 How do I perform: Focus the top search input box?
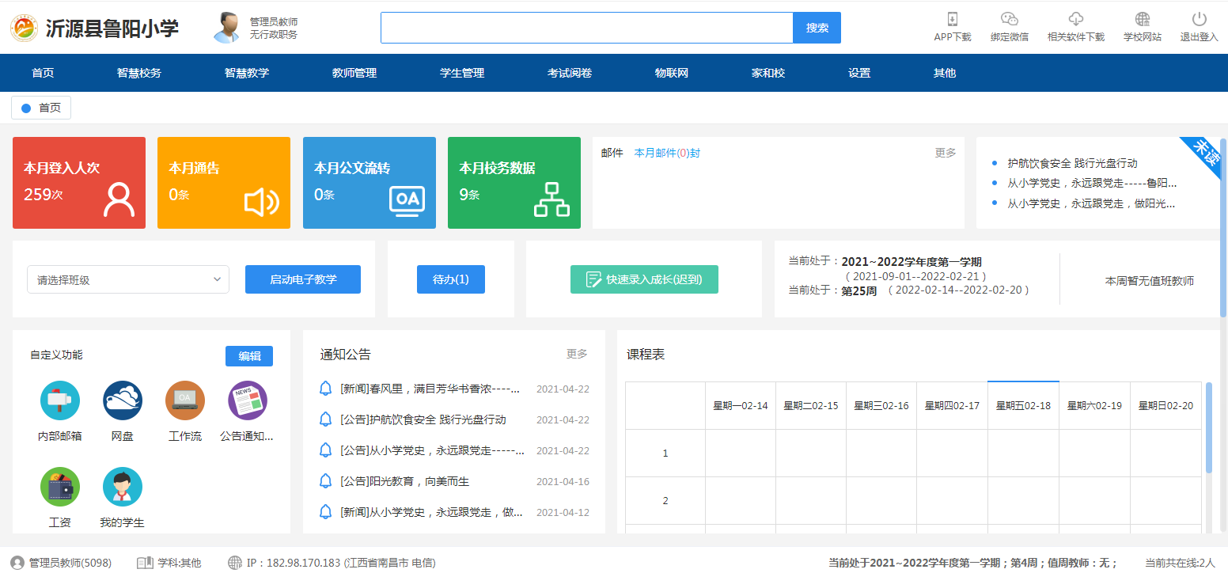pos(587,28)
